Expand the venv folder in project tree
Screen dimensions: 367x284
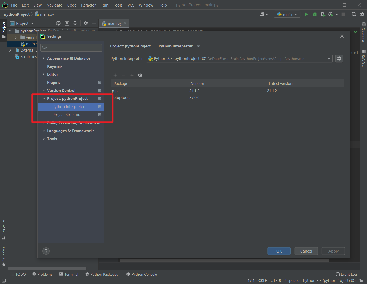click(x=16, y=37)
